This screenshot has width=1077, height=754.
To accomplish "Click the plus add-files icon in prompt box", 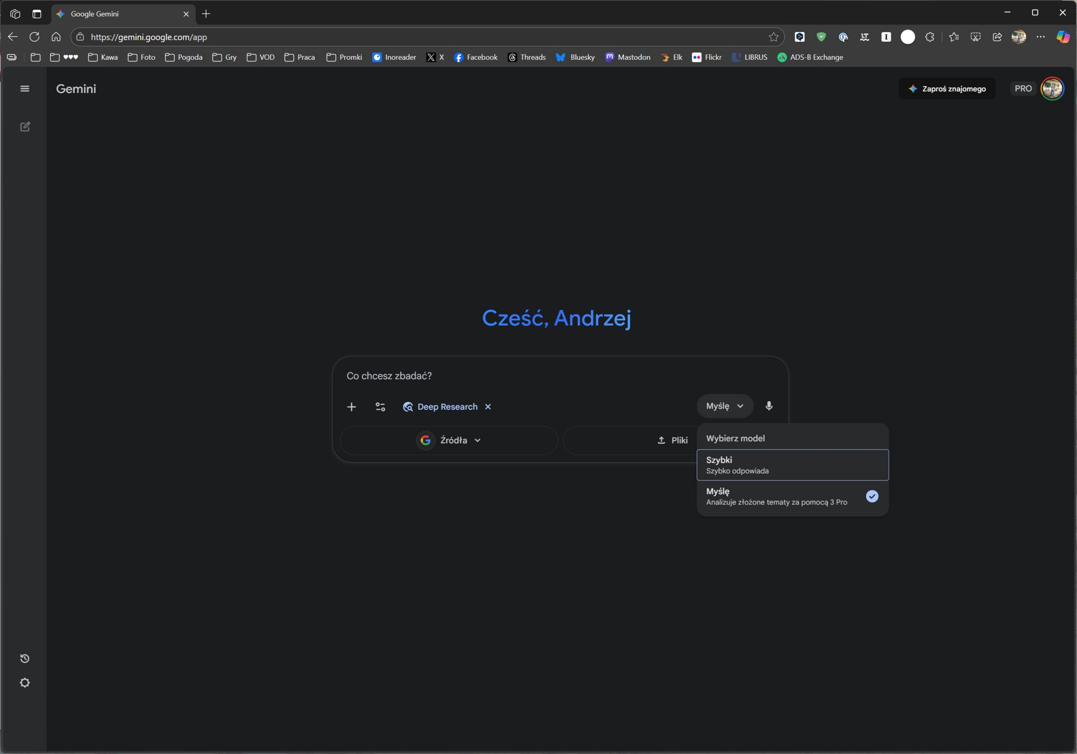I will (x=351, y=407).
